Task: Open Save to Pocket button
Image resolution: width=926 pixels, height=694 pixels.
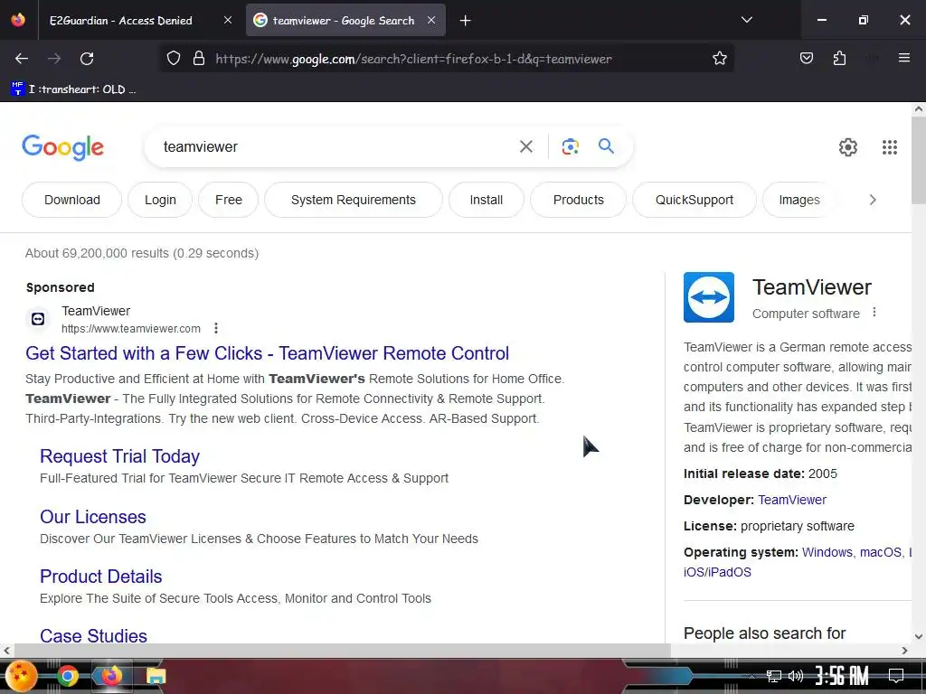Action: click(806, 58)
